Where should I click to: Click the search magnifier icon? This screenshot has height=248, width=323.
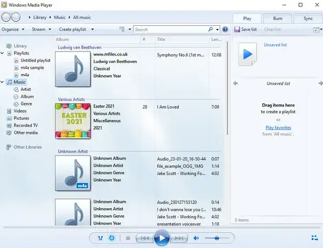click(210, 29)
